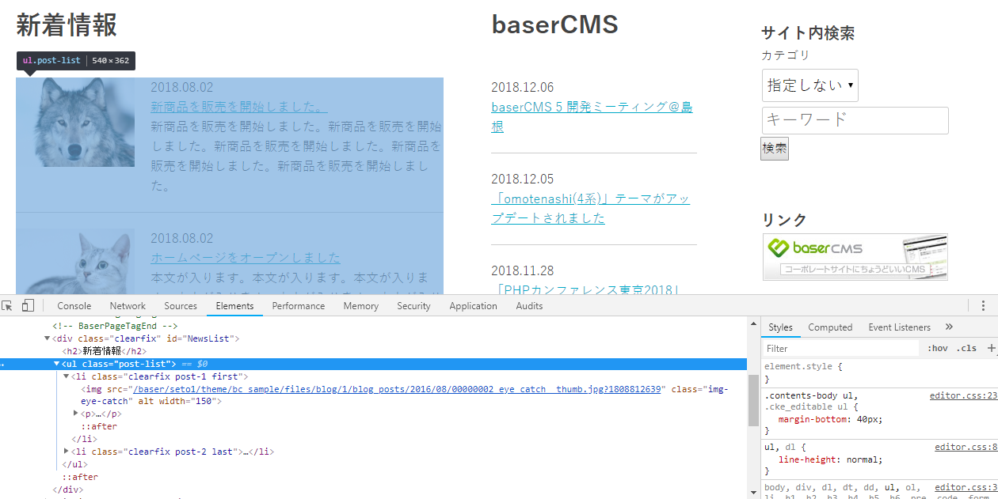Click the 2018.11.28 date text
The image size is (998, 499).
click(x=523, y=270)
